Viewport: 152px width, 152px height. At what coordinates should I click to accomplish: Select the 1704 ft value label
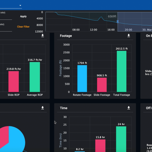click(x=82, y=63)
